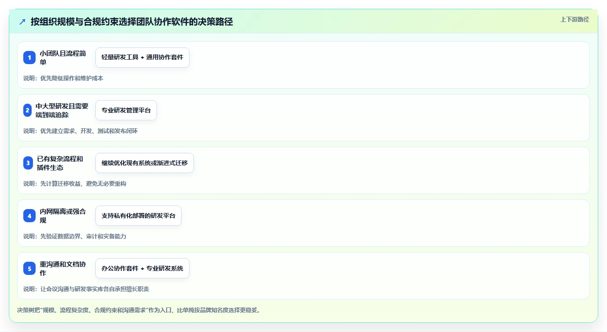Click the note 优先建立需求、开发、测试和发布闭环
The image size is (607, 332).
coord(89,131)
